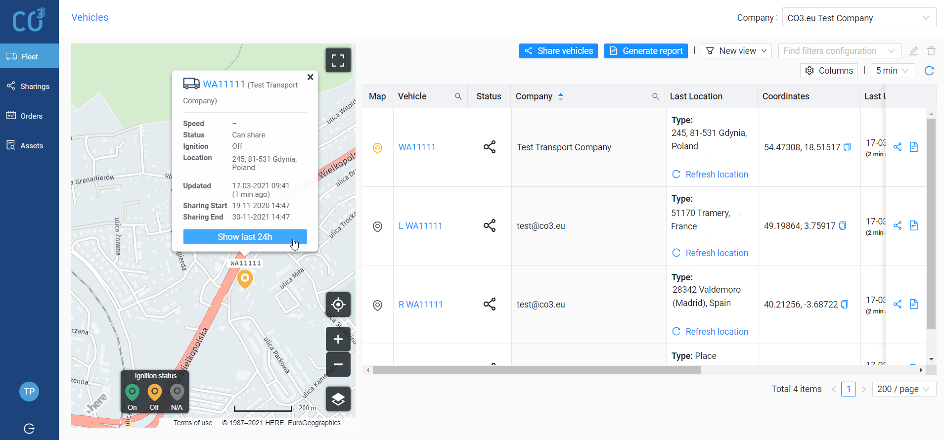Click the TP user avatar
The image size is (944, 440).
(29, 392)
